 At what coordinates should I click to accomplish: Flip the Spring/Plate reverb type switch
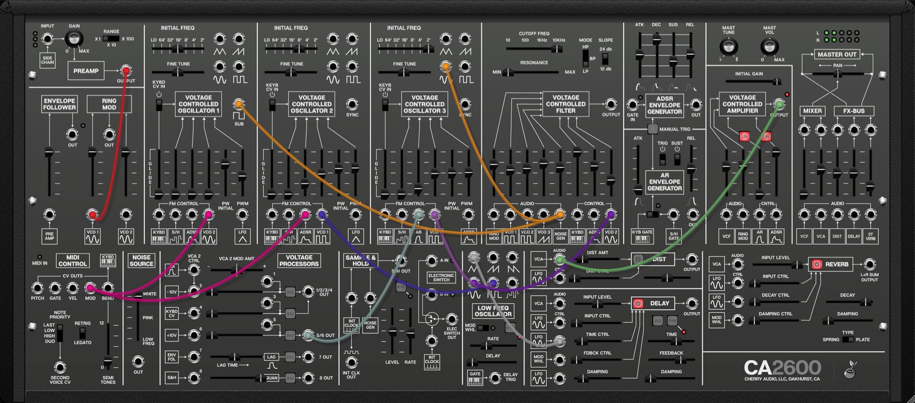point(847,339)
